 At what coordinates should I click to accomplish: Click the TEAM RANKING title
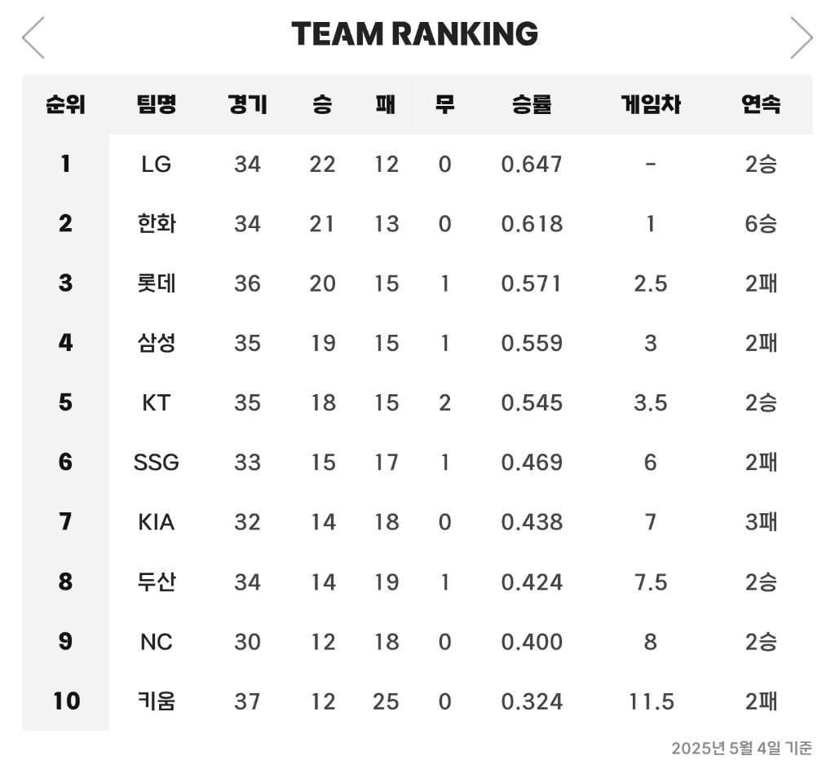tap(414, 33)
